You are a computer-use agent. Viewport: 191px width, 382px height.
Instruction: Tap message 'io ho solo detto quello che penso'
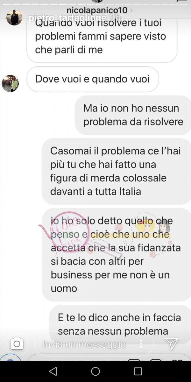(117, 255)
